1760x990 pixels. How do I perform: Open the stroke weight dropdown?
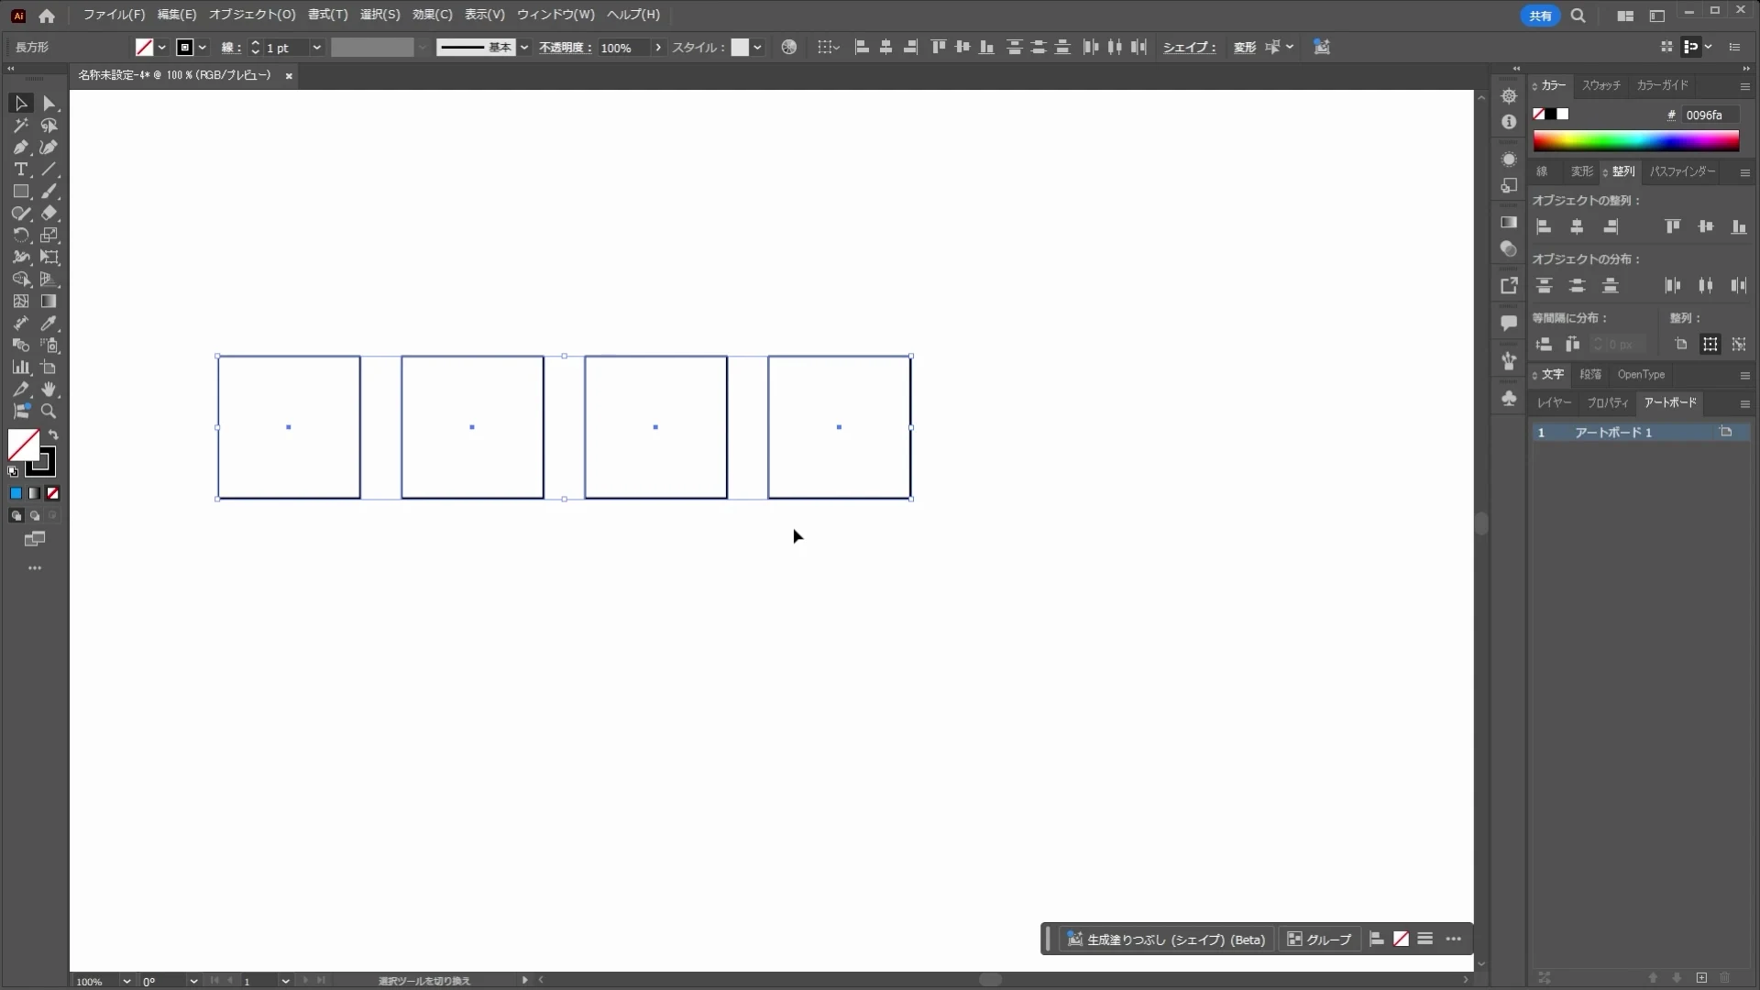(x=316, y=48)
